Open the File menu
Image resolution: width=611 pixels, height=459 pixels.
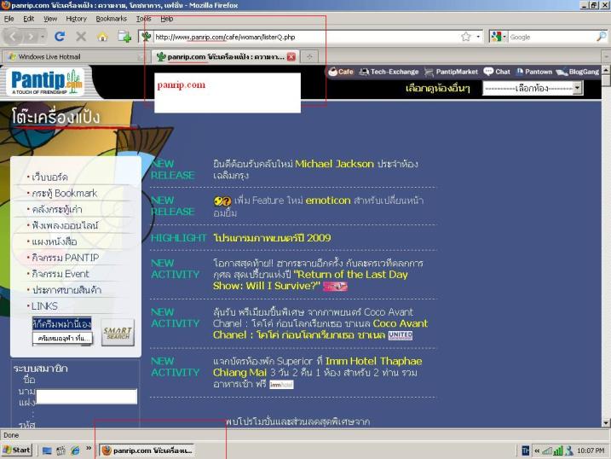9,18
